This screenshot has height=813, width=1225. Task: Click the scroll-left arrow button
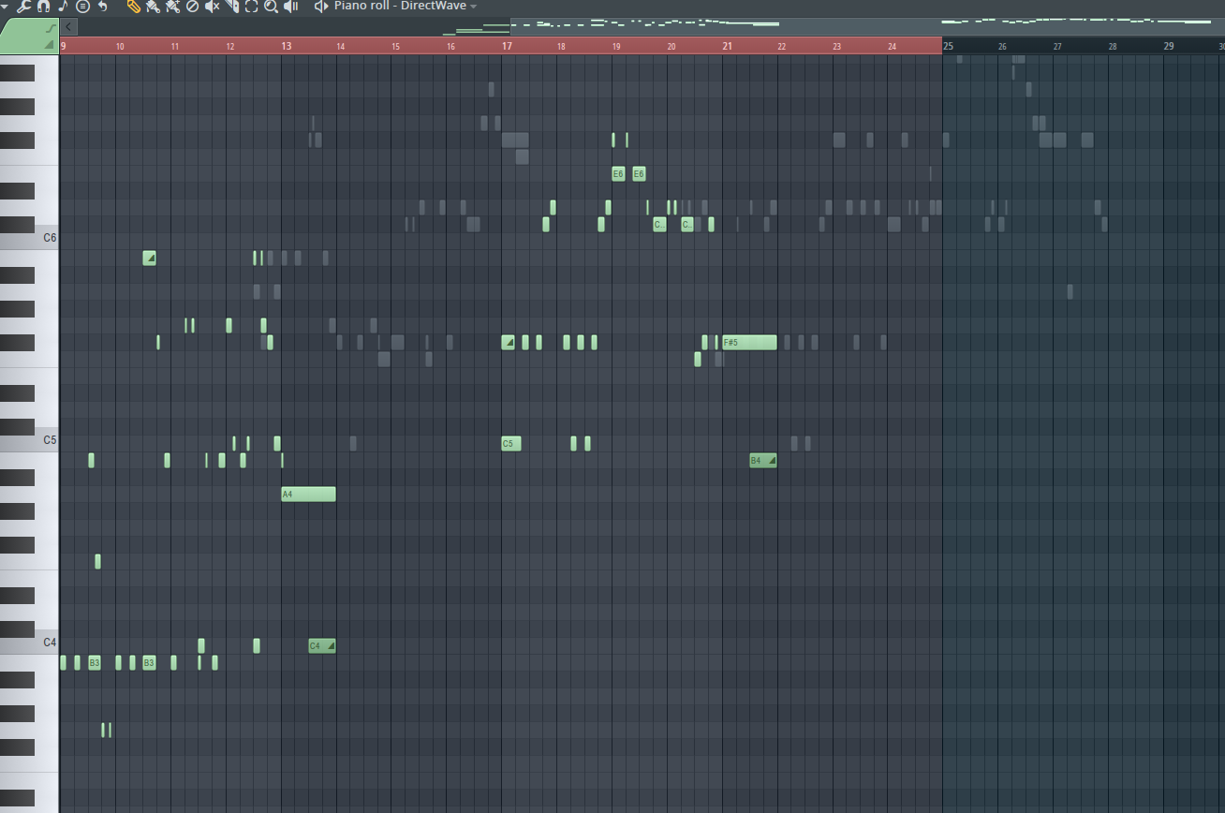tap(68, 27)
